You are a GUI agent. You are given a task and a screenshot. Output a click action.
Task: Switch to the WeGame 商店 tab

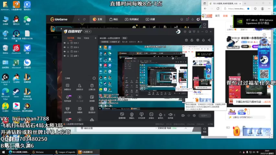[114, 19]
